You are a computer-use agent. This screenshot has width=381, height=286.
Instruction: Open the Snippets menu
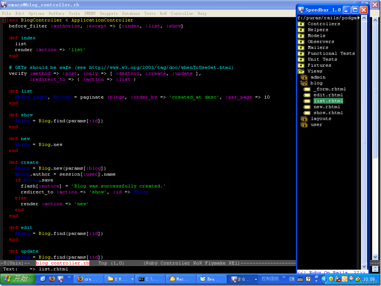[109, 14]
